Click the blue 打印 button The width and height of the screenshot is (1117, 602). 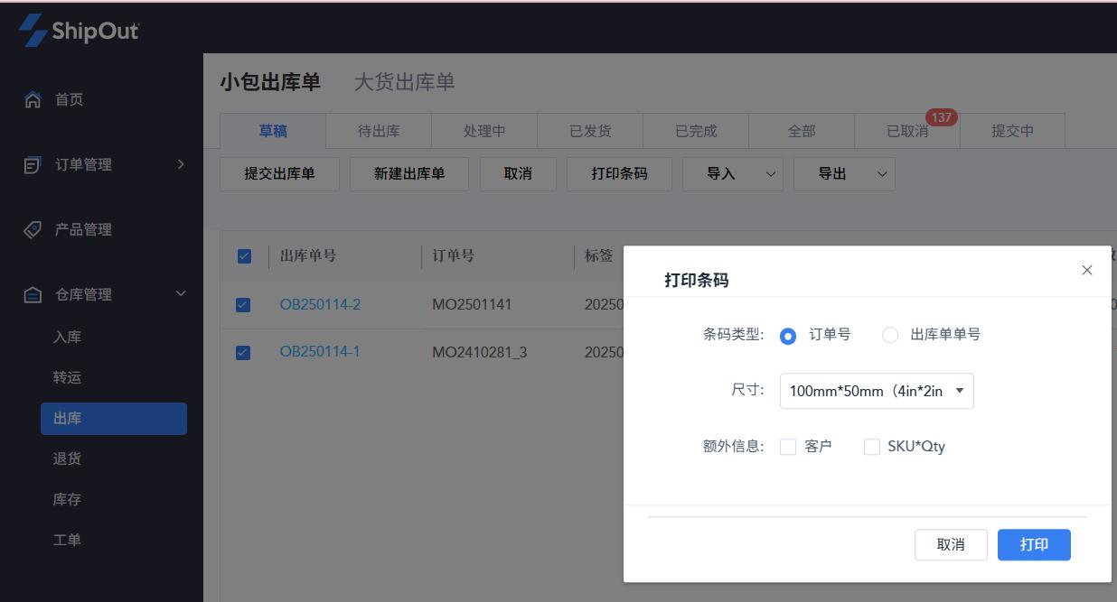1034,545
